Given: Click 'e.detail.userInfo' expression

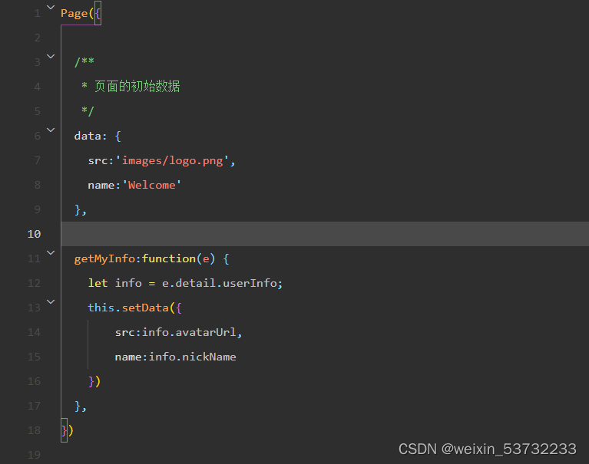Looking at the screenshot, I should (220, 283).
